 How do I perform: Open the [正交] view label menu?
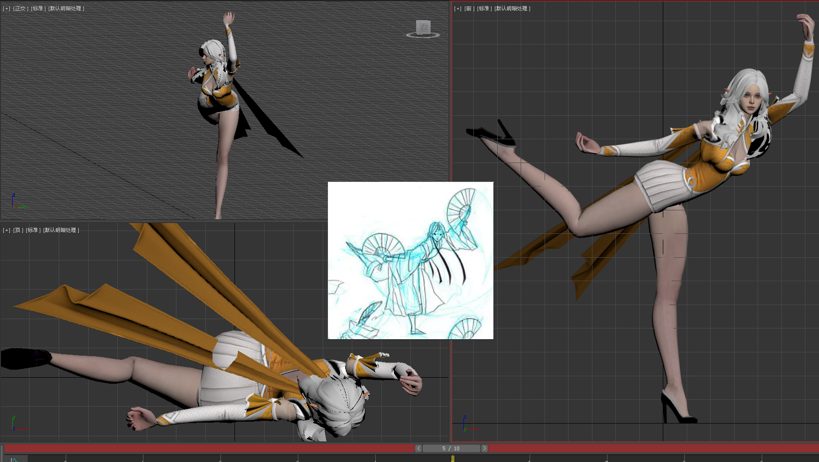click(x=20, y=8)
